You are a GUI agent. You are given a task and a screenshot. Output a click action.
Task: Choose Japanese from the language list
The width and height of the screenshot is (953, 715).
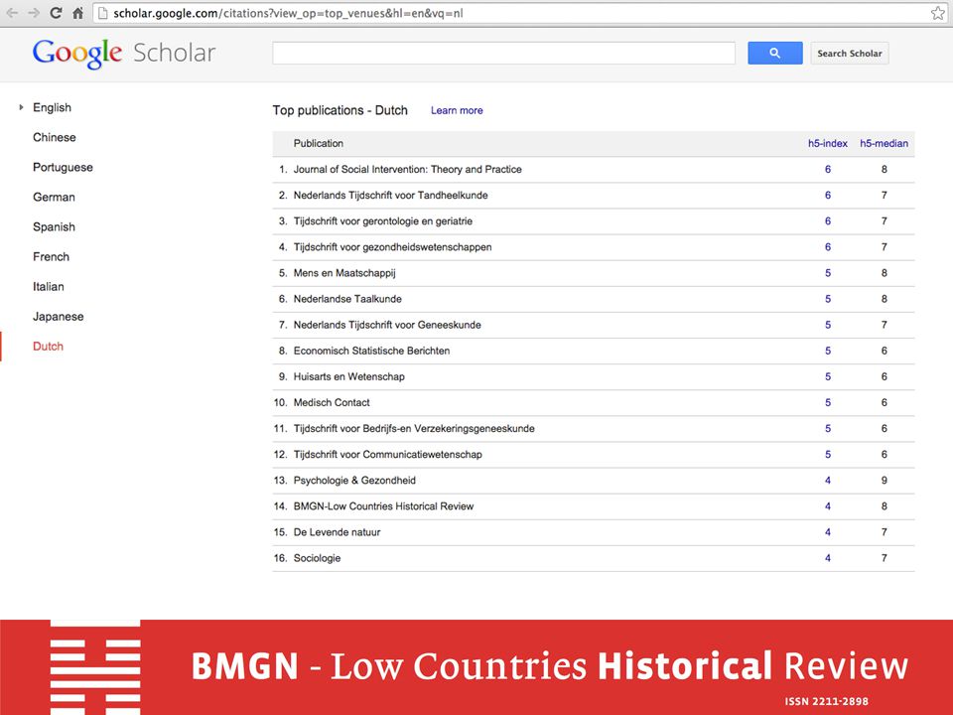click(x=59, y=316)
